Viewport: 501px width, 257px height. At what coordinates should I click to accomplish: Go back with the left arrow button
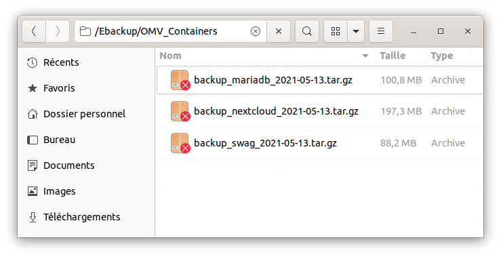(x=34, y=31)
